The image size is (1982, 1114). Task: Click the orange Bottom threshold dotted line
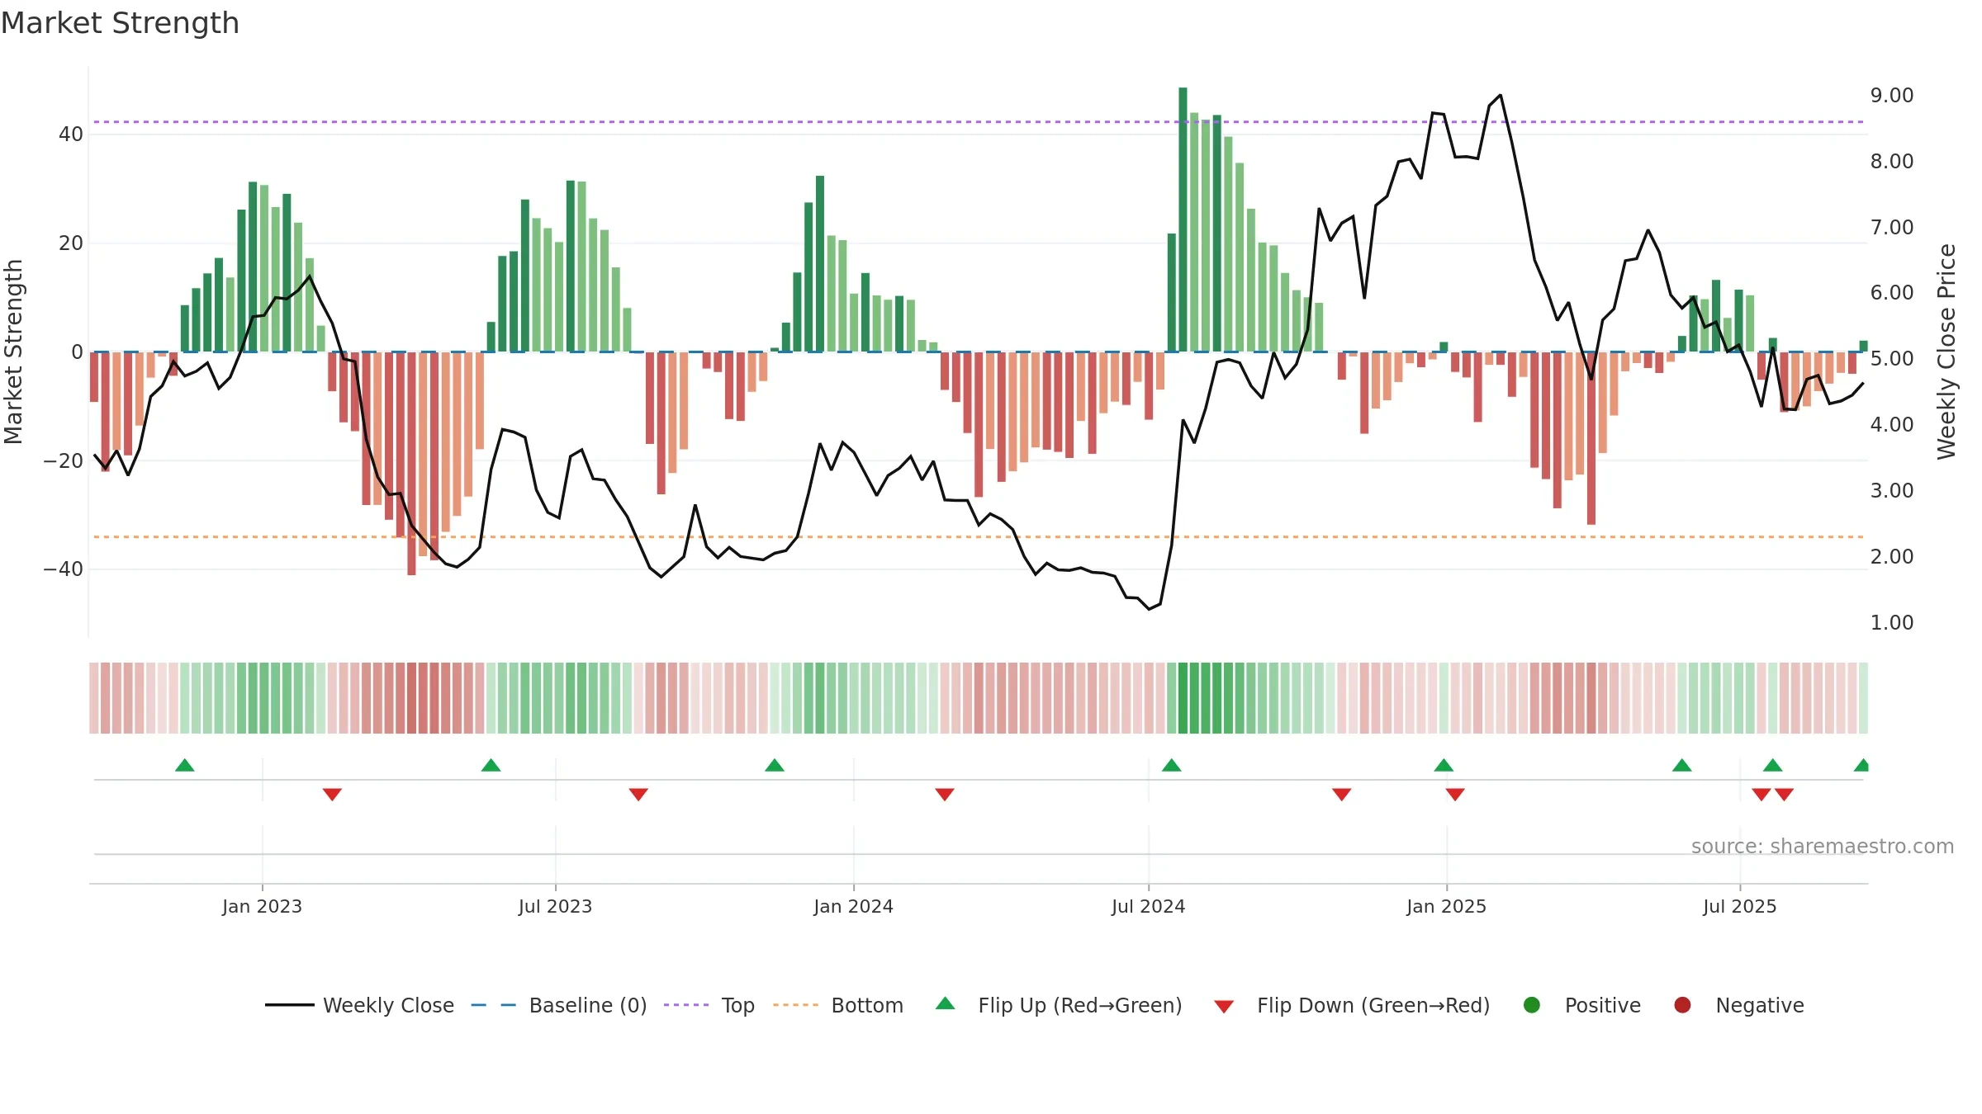click(978, 537)
